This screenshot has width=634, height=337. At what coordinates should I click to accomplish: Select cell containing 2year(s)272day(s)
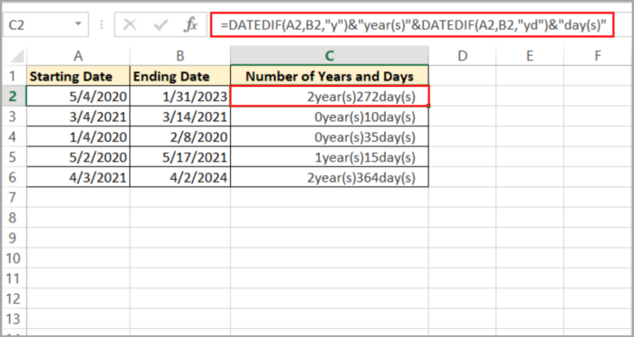click(x=330, y=97)
